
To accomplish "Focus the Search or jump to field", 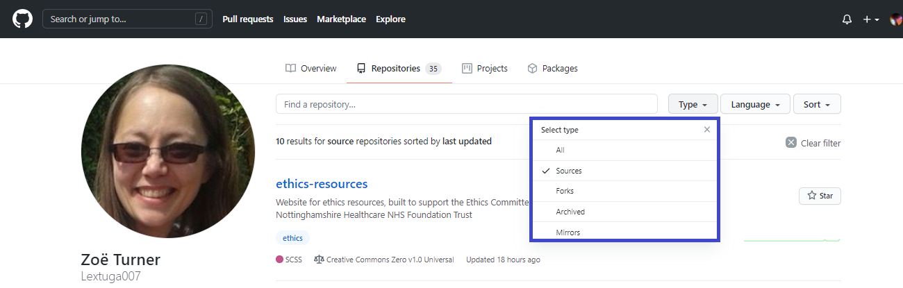I will point(126,19).
